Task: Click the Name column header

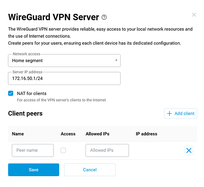Action: [18, 134]
